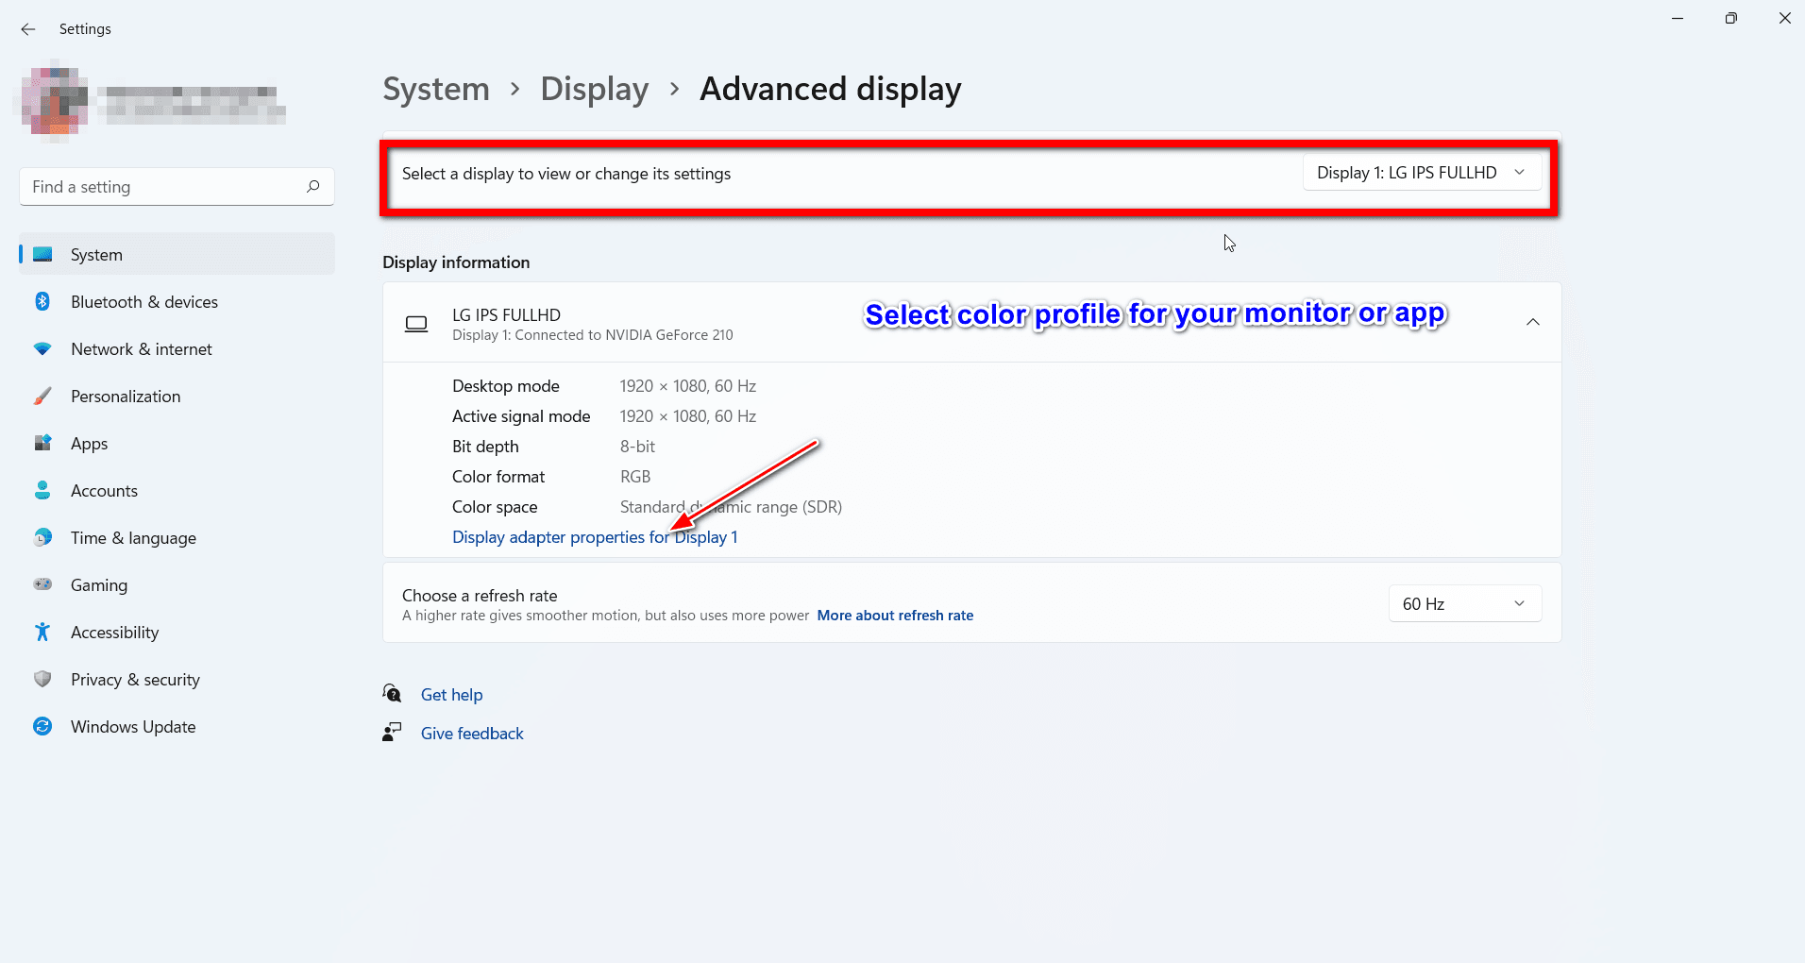Click the back arrow in Settings header
1805x963 pixels.
[28, 29]
